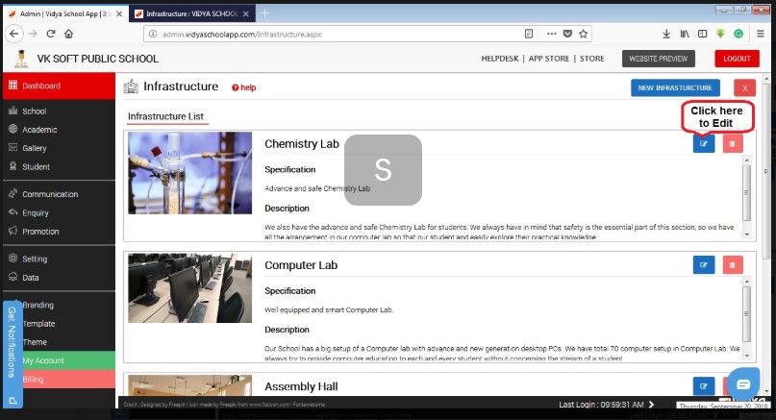Open browser downloads panel
The height and width of the screenshot is (420, 776).
pyautogui.click(x=666, y=34)
